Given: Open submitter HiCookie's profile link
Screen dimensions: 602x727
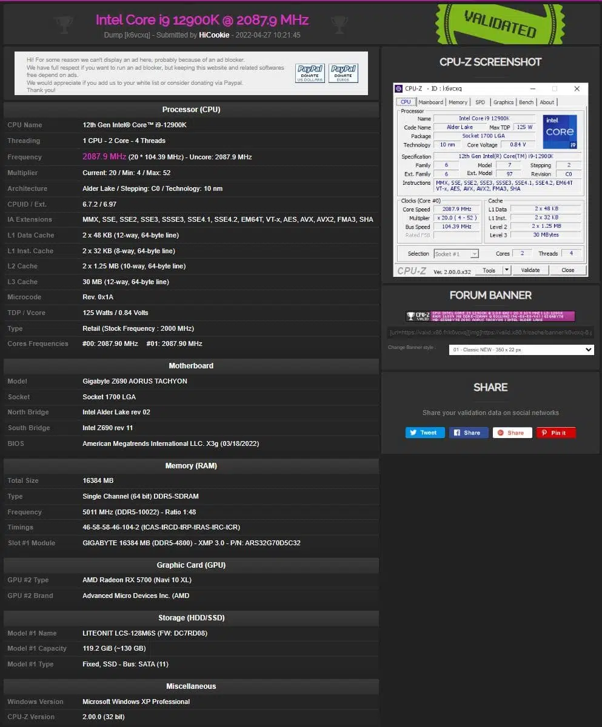Looking at the screenshot, I should point(214,35).
